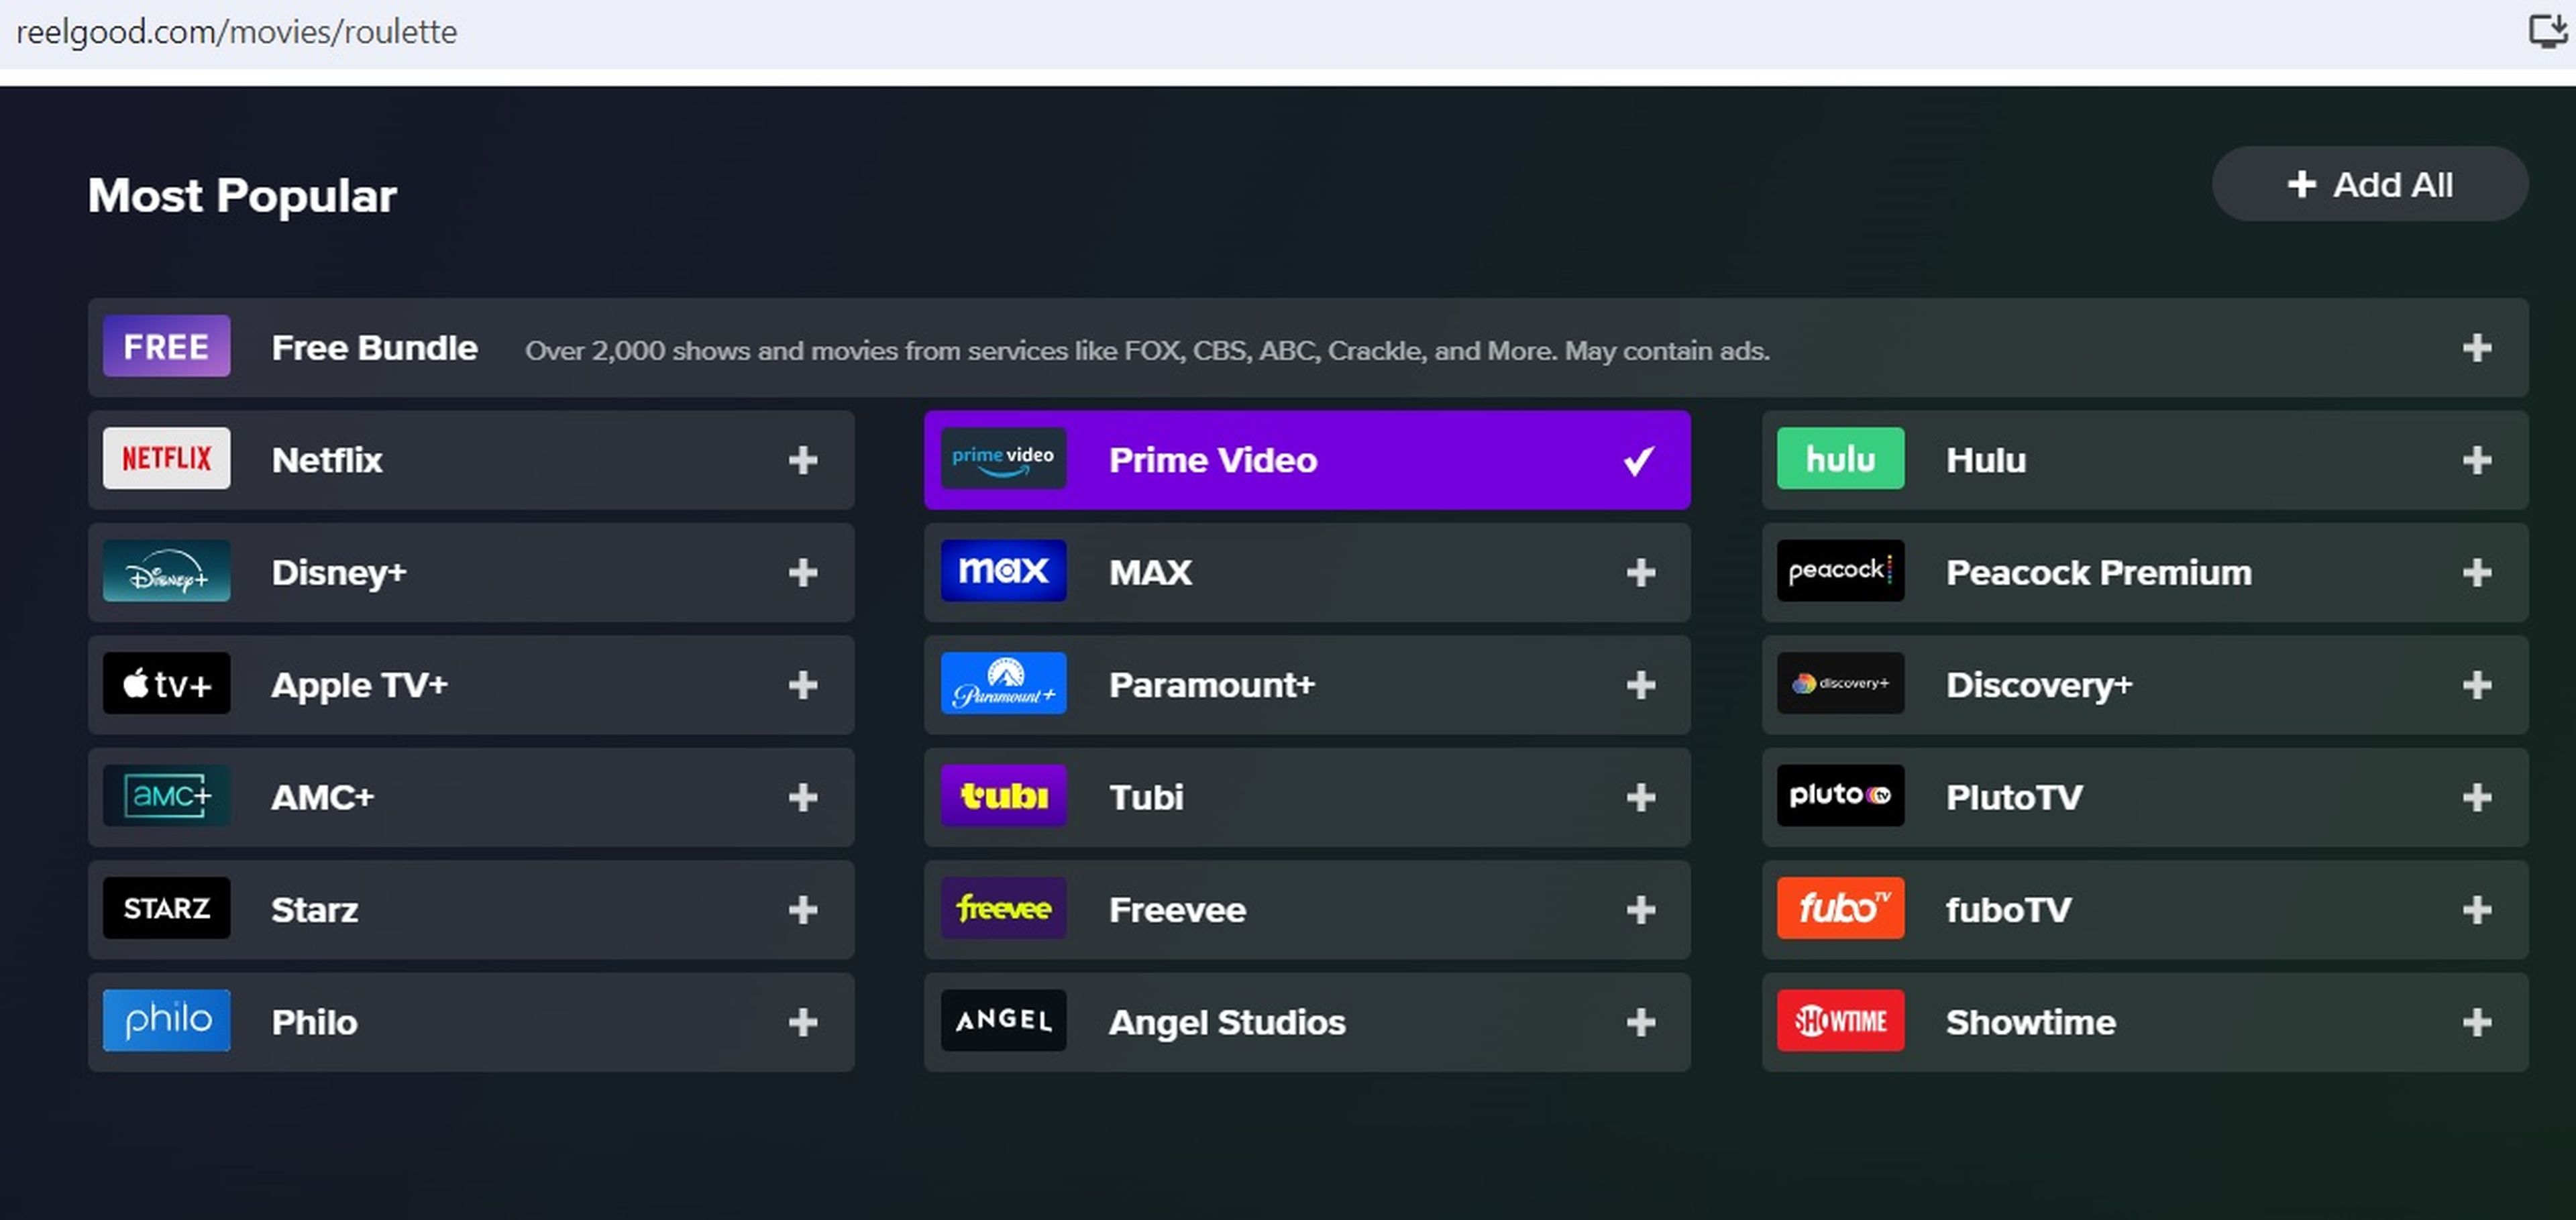Image resolution: width=2576 pixels, height=1220 pixels.
Task: Click the Pluto TV logo icon
Action: coord(1840,796)
